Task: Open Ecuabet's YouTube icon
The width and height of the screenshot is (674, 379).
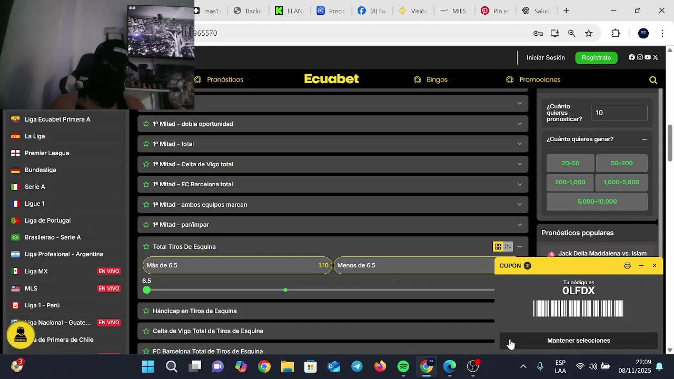Action: 648,57
